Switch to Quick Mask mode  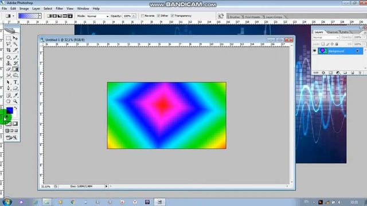tap(15, 124)
